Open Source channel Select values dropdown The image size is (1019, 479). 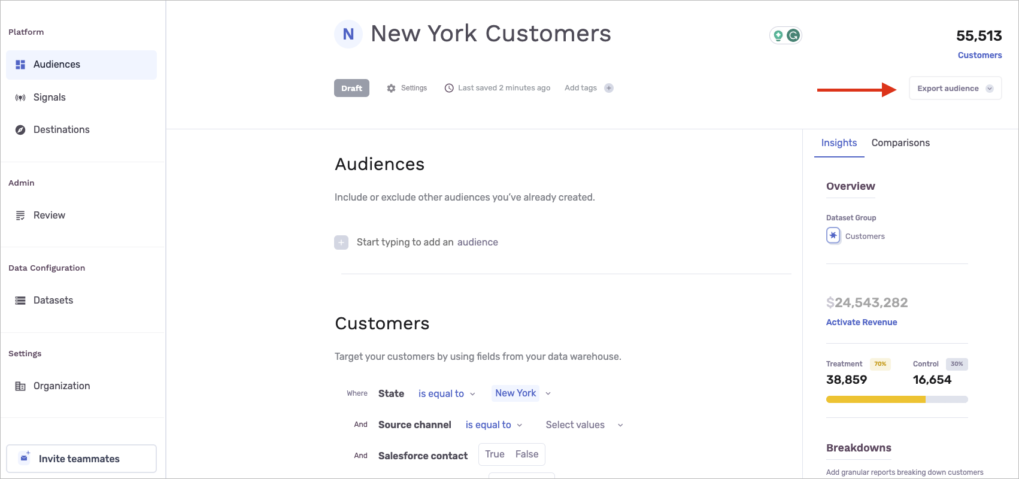tap(584, 425)
